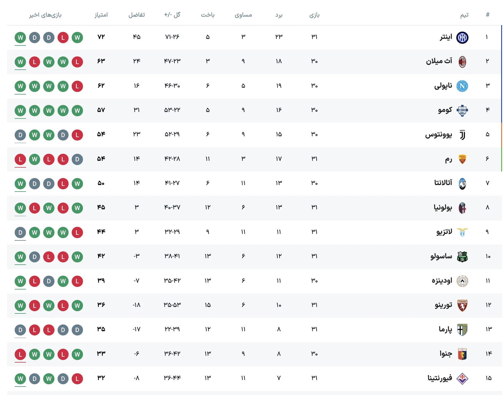Select the Napoli logo icon
The image size is (504, 395).
point(462,86)
